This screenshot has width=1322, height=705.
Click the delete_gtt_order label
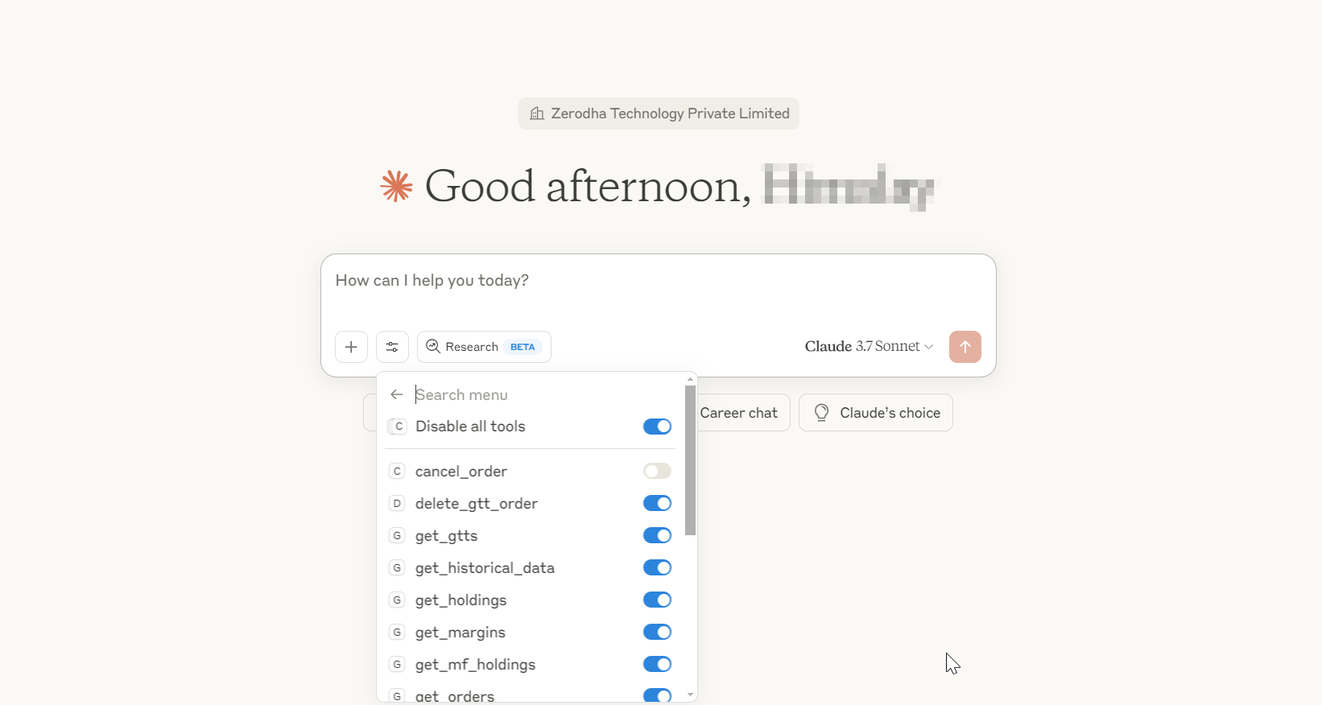point(476,504)
